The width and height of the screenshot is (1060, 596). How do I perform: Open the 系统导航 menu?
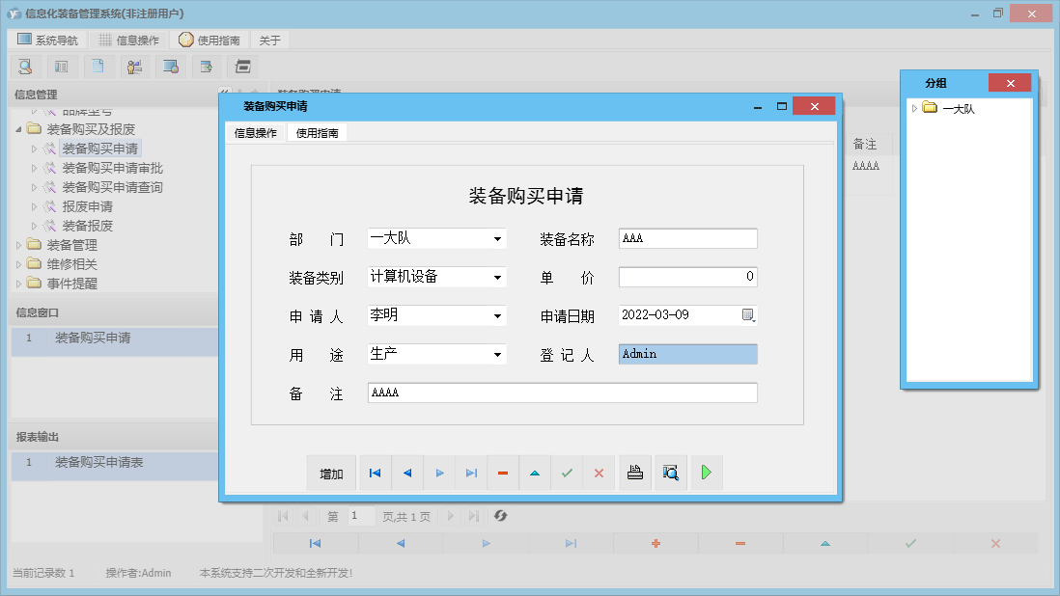click(47, 41)
